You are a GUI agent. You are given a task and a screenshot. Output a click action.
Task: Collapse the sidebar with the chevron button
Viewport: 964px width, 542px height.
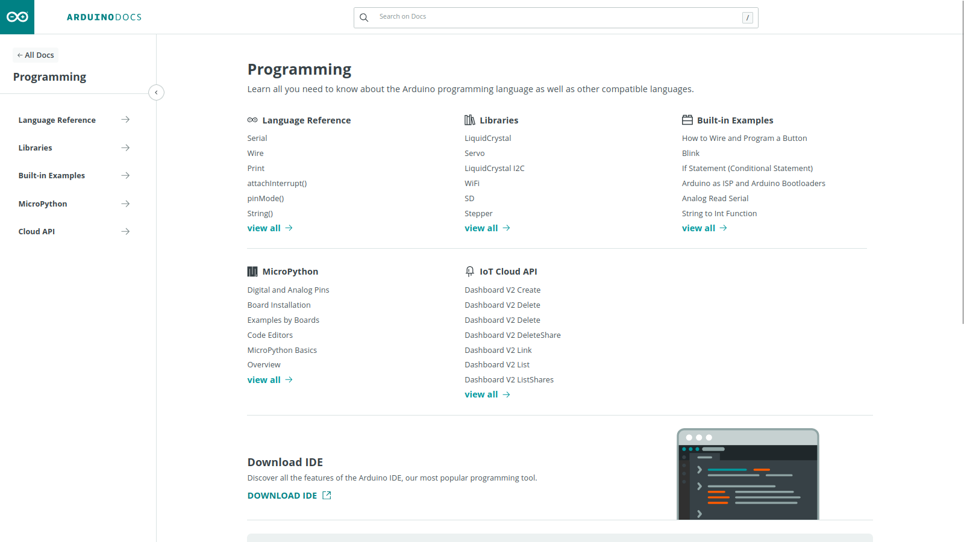point(156,92)
